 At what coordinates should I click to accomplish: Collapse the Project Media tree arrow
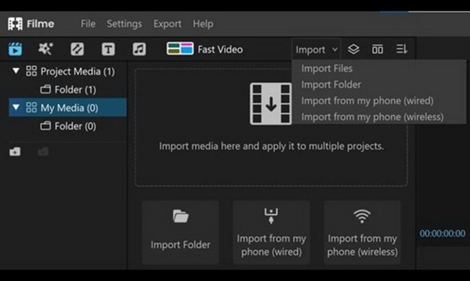click(x=16, y=71)
